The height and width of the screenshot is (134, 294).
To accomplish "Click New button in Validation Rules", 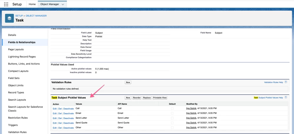I will click(x=128, y=82).
